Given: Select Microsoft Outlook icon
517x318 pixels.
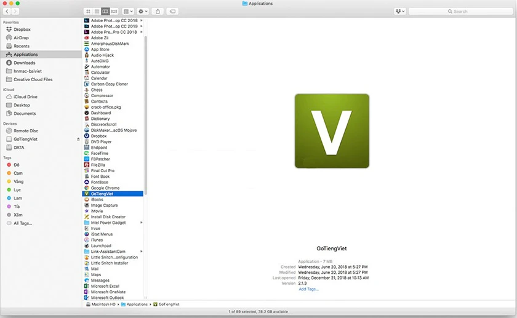Looking at the screenshot, I should (87, 298).
